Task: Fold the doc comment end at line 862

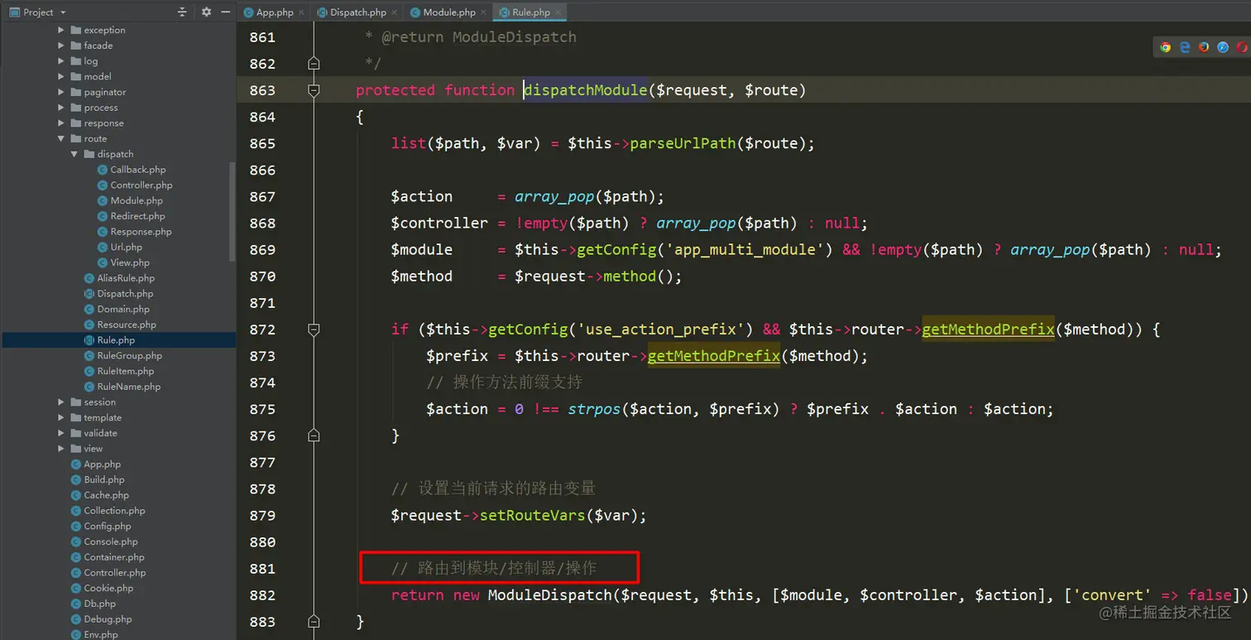Action: click(314, 64)
